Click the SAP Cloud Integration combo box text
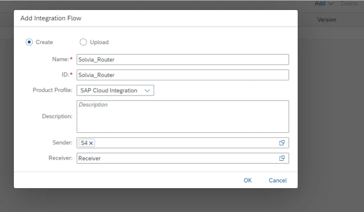 109,91
